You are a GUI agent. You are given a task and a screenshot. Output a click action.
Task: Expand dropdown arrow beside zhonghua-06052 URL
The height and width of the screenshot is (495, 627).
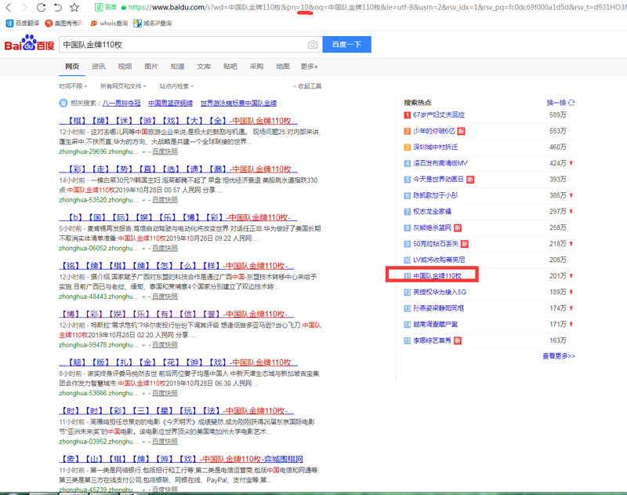click(x=143, y=249)
